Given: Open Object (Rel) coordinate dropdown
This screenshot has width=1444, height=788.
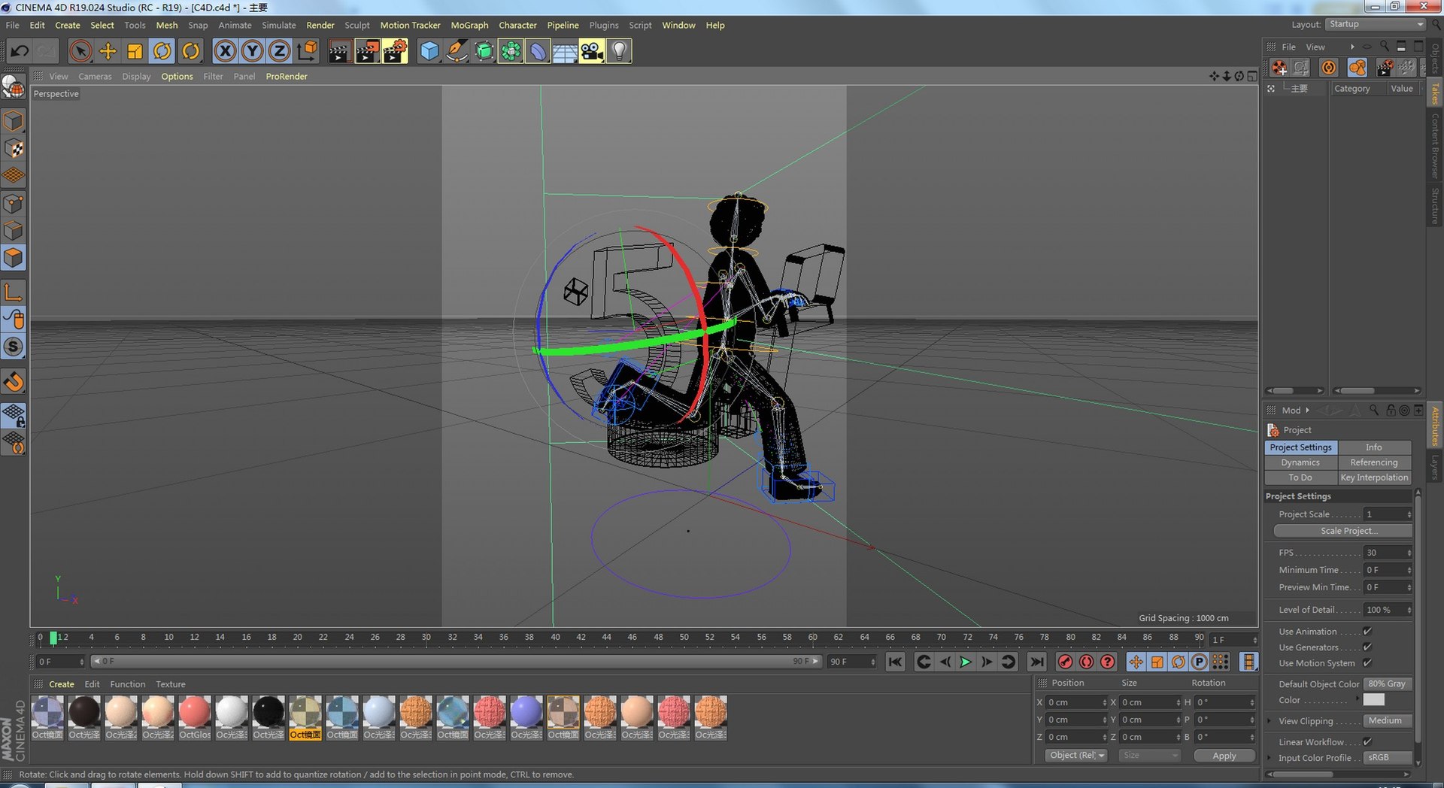Looking at the screenshot, I should tap(1076, 756).
